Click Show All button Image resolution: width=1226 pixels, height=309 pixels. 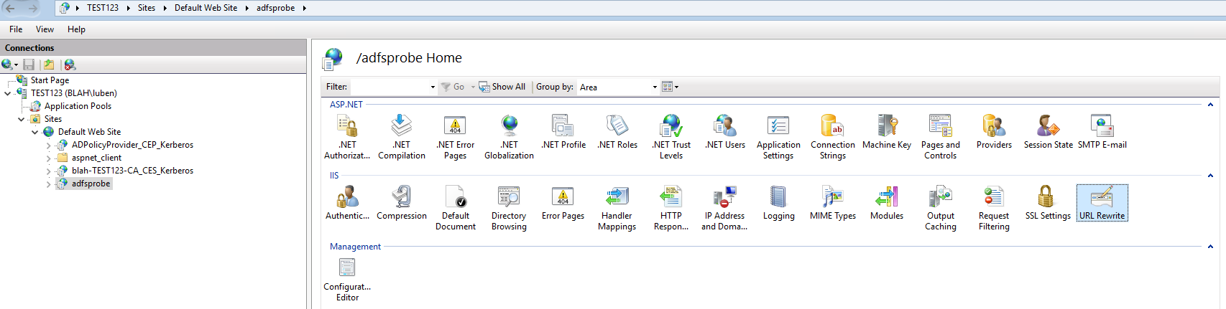click(502, 87)
